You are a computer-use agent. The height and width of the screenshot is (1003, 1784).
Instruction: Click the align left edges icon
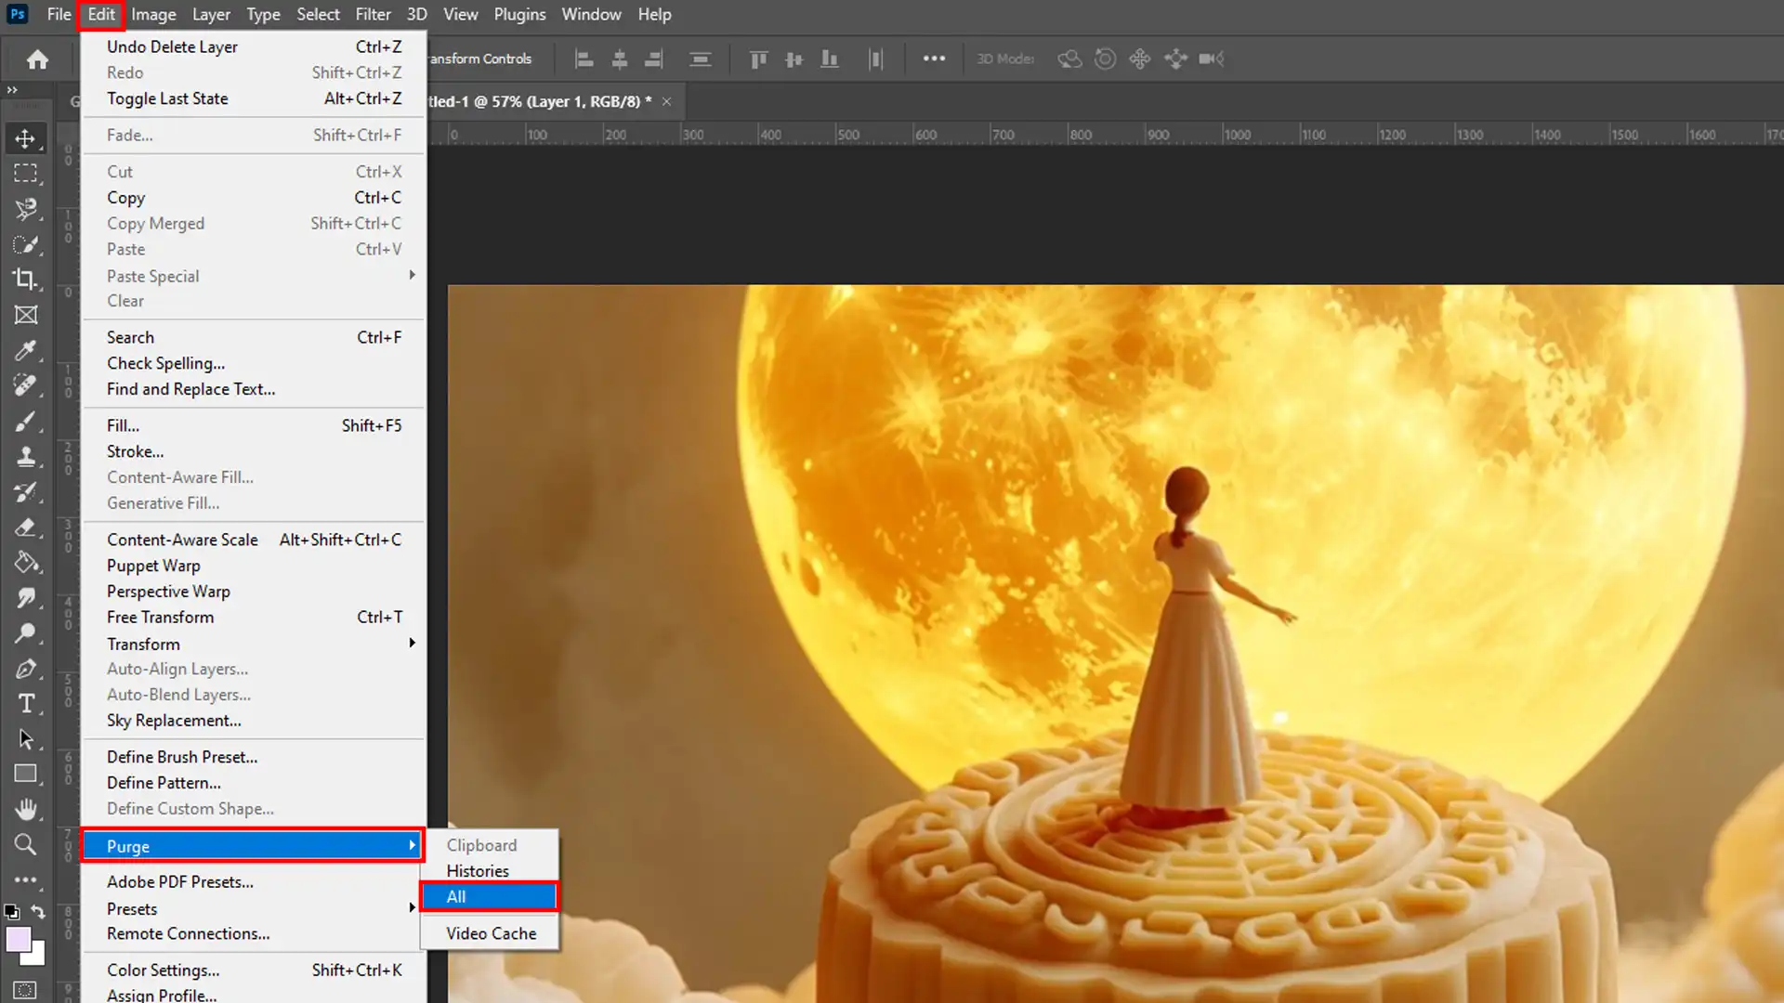click(584, 59)
